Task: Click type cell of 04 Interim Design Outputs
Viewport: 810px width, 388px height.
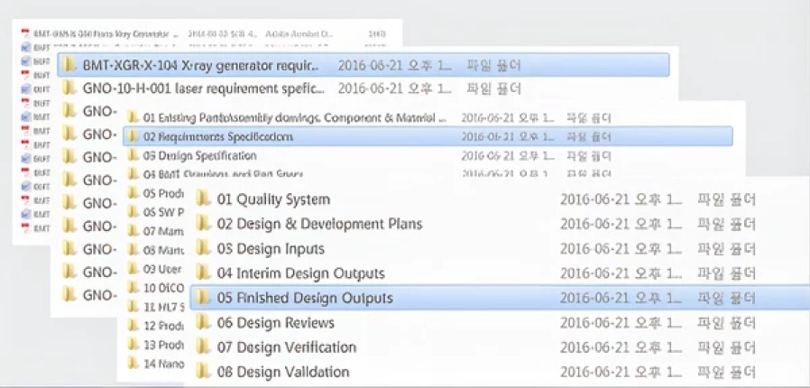Action: pyautogui.click(x=726, y=273)
